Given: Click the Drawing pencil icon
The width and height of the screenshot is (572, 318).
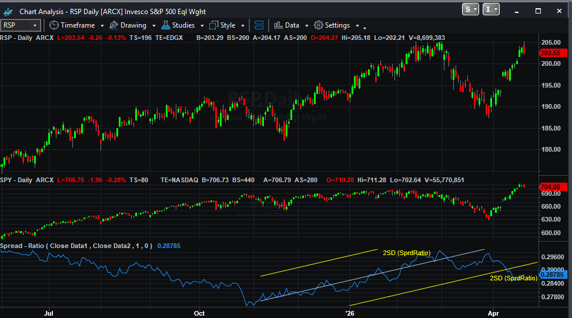Looking at the screenshot, I should tap(114, 25).
